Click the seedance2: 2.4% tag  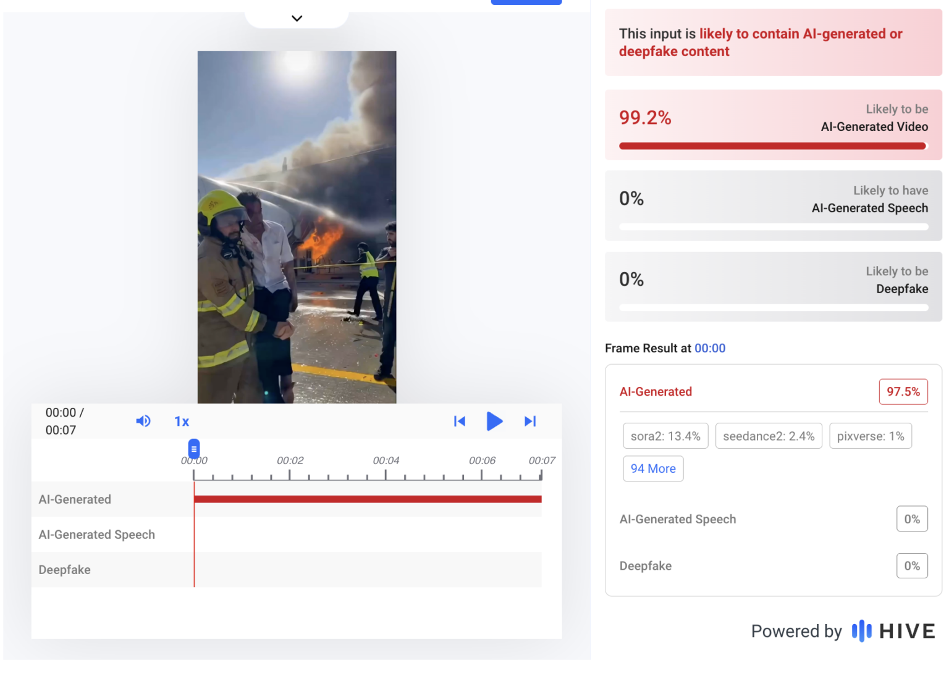pos(769,436)
